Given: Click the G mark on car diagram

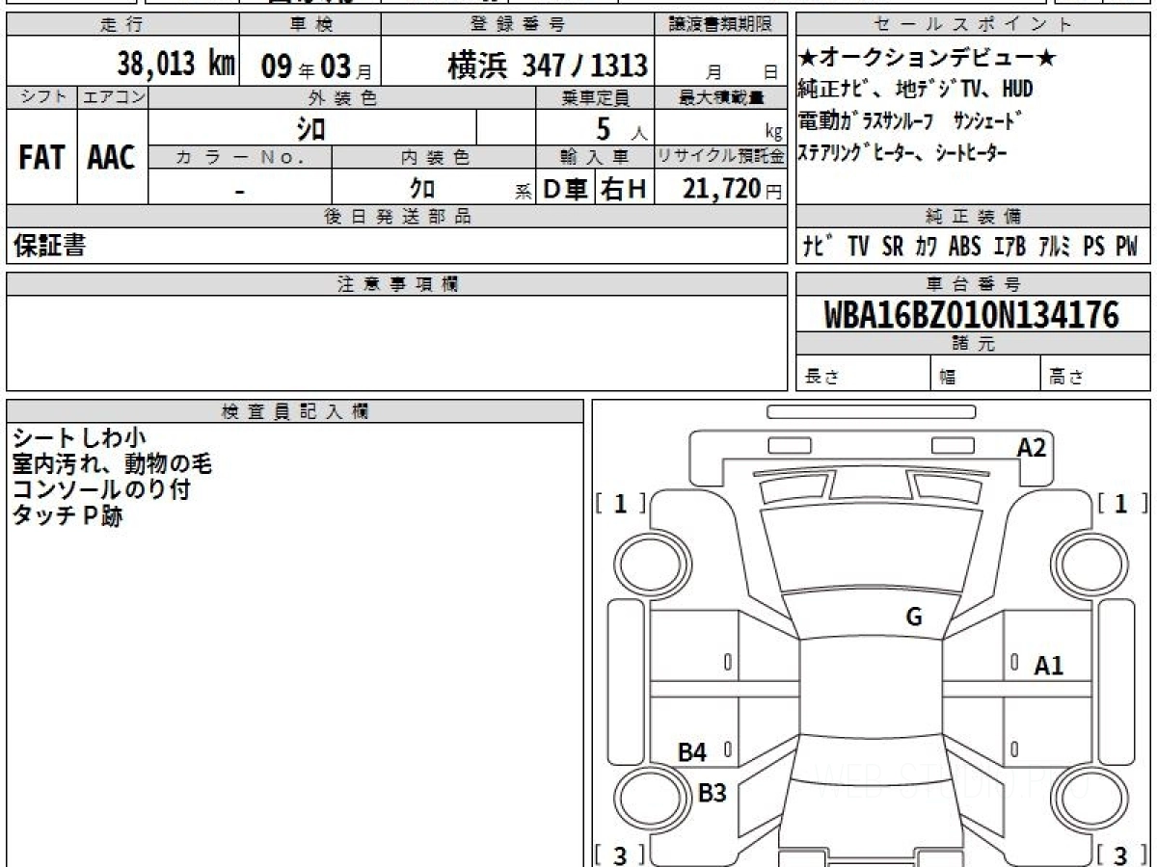Looking at the screenshot, I should click(x=914, y=617).
